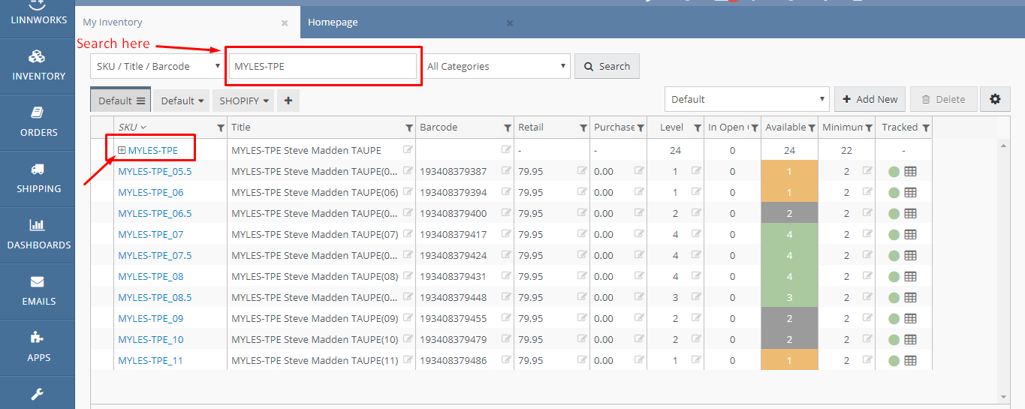Toggle tracked status for MYLES-TPE_06
This screenshot has height=409, width=1025.
click(894, 192)
